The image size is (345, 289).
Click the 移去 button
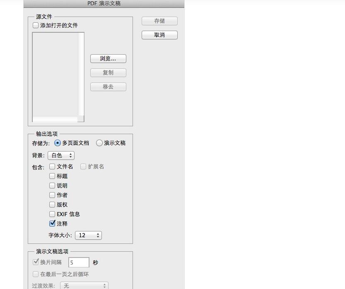click(x=108, y=87)
